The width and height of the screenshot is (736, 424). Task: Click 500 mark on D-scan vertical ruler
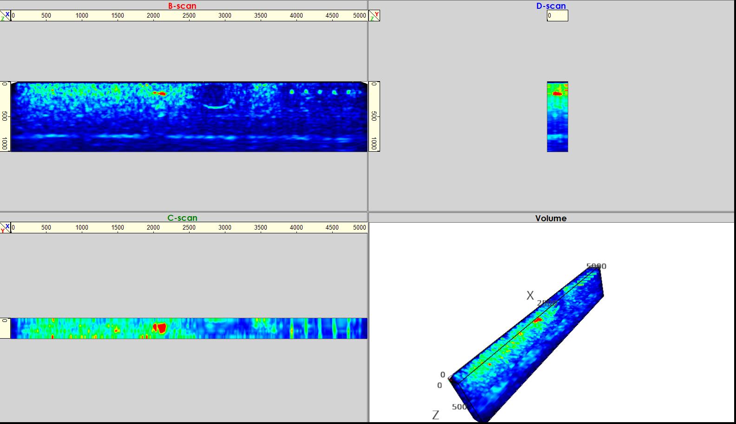click(374, 116)
